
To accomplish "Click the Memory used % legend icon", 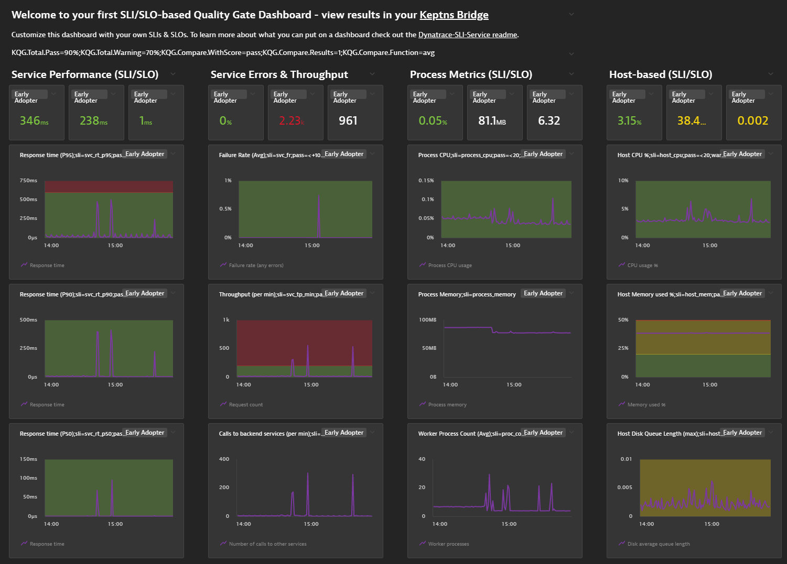I will (621, 404).
